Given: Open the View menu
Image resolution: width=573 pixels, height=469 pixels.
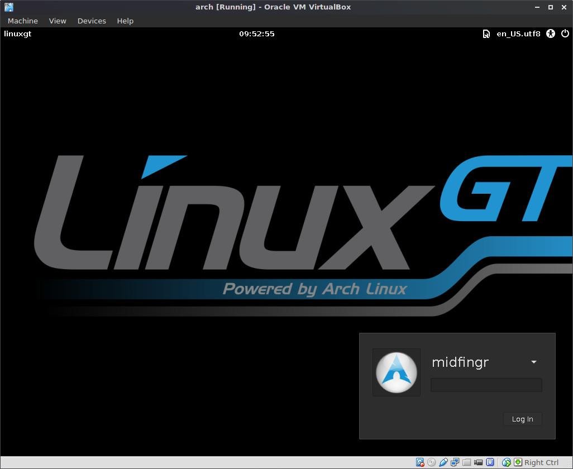Looking at the screenshot, I should pyautogui.click(x=57, y=21).
